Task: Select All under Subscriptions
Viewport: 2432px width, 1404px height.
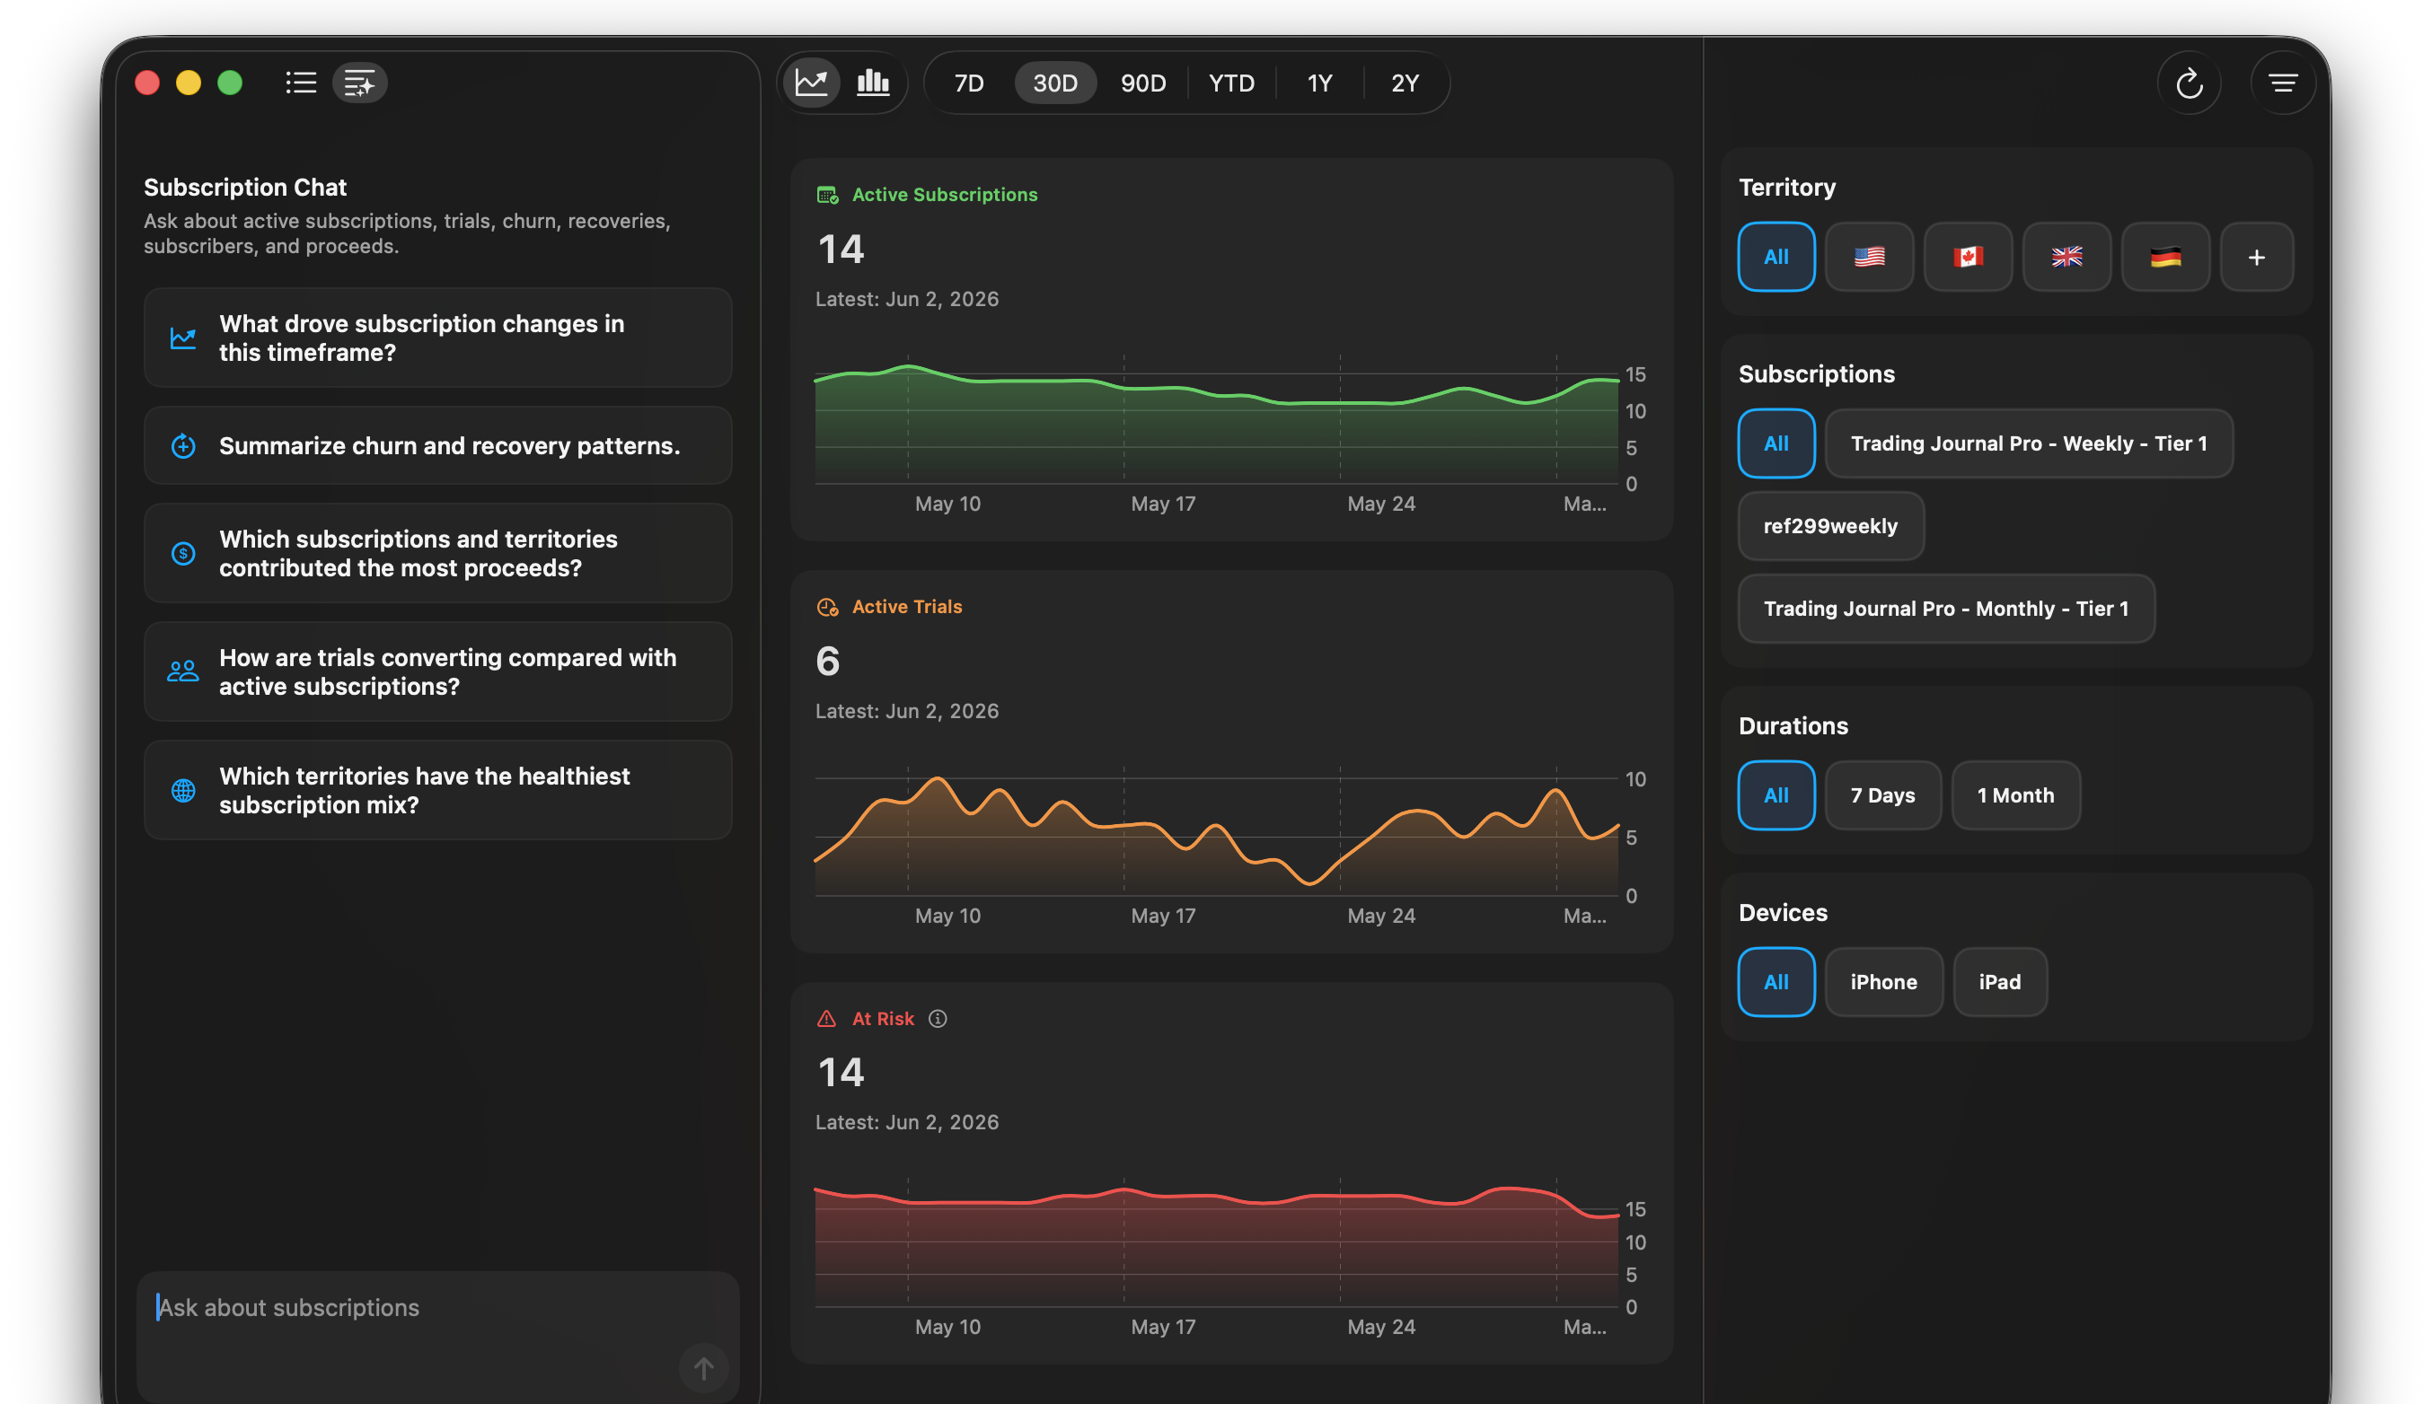Action: (1775, 443)
